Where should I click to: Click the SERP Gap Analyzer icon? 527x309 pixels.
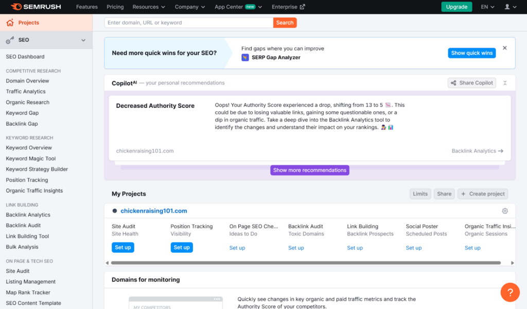pos(245,58)
